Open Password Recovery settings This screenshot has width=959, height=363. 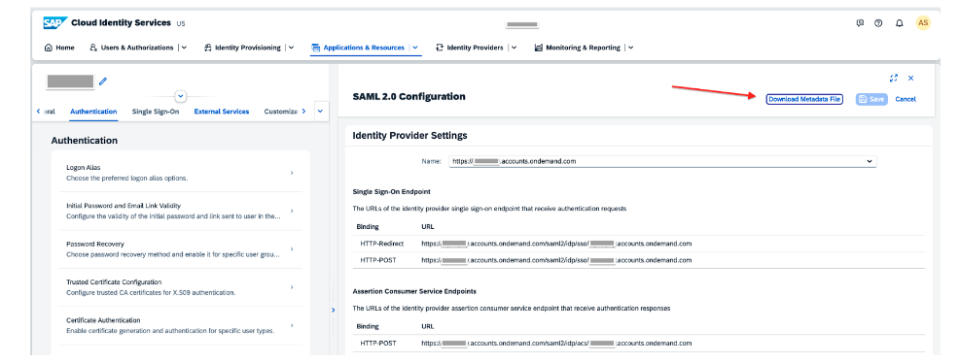[x=181, y=248]
